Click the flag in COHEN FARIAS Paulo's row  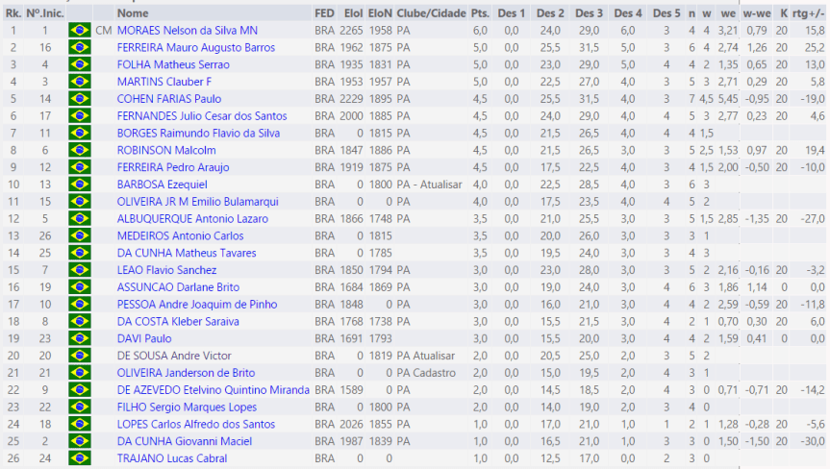pyautogui.click(x=80, y=99)
